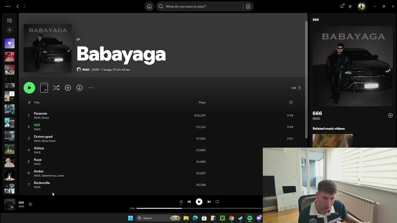Click the now-playing bar album thumbnail
The width and height of the screenshot is (397, 223).
coord(9,204)
